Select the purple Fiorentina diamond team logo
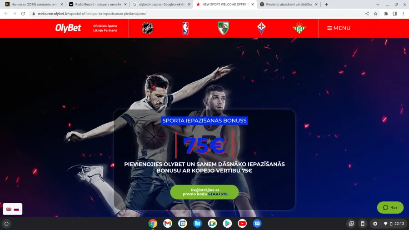409x230 pixels. click(261, 28)
